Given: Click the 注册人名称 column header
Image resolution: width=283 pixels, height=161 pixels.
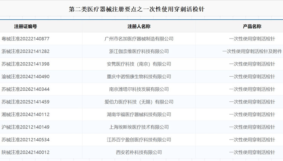Looking at the screenshot, I should (x=139, y=26).
